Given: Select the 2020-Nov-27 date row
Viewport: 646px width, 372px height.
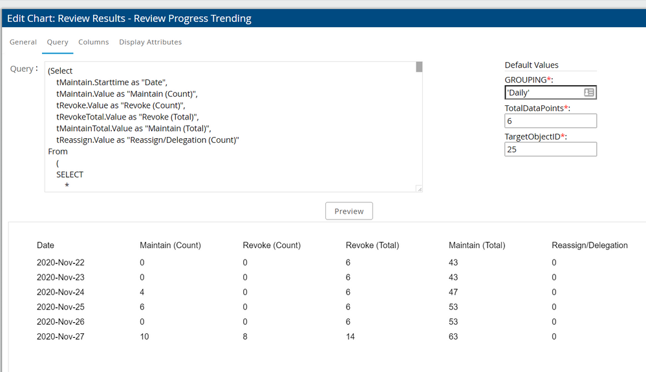Looking at the screenshot, I should tap(60, 336).
